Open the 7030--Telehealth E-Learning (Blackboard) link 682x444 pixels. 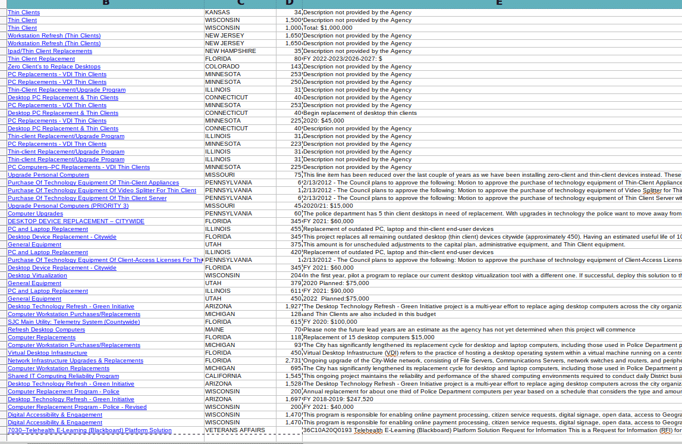[90, 430]
